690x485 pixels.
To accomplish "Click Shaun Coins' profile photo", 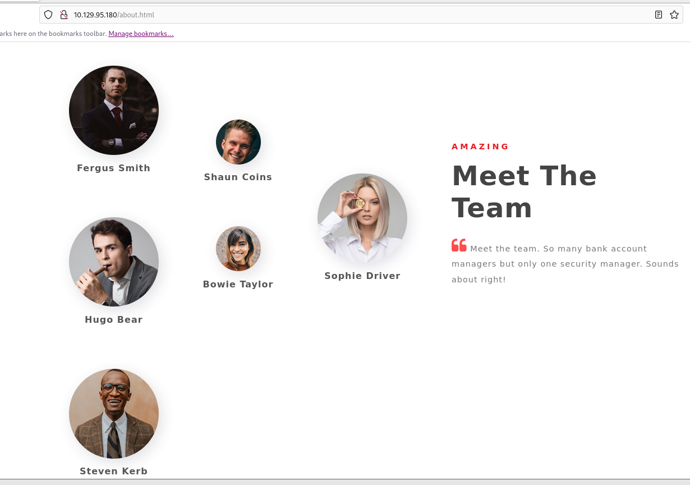I will [238, 142].
